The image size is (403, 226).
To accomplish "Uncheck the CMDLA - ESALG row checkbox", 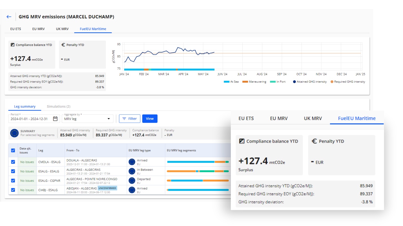I will point(13,162).
